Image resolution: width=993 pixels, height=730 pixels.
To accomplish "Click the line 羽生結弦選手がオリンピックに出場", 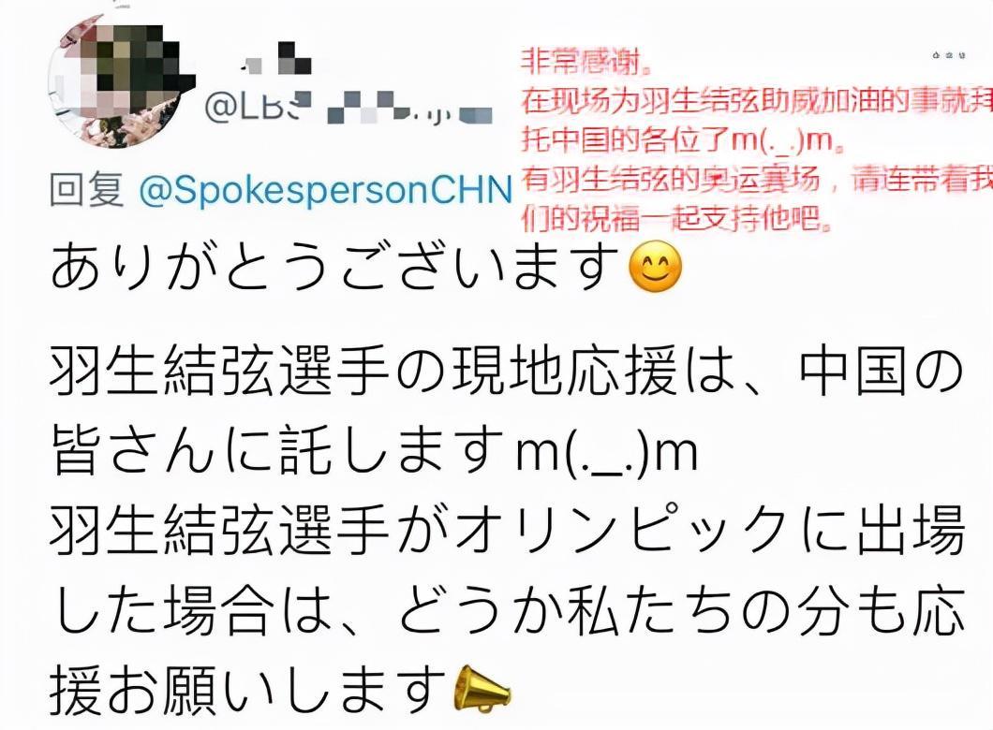I will pyautogui.click(x=507, y=530).
